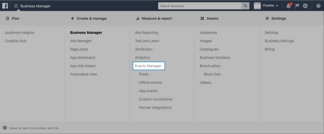The height and width of the screenshot is (134, 324).
Task: Open Ads Manager link
Action: tap(81, 41)
